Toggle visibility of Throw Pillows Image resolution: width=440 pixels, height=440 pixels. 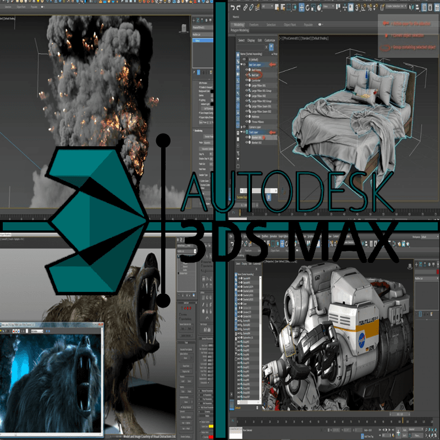pyautogui.click(x=246, y=122)
